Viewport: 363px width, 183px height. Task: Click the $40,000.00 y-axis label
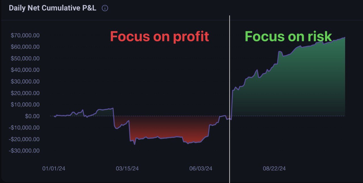(x=25, y=70)
